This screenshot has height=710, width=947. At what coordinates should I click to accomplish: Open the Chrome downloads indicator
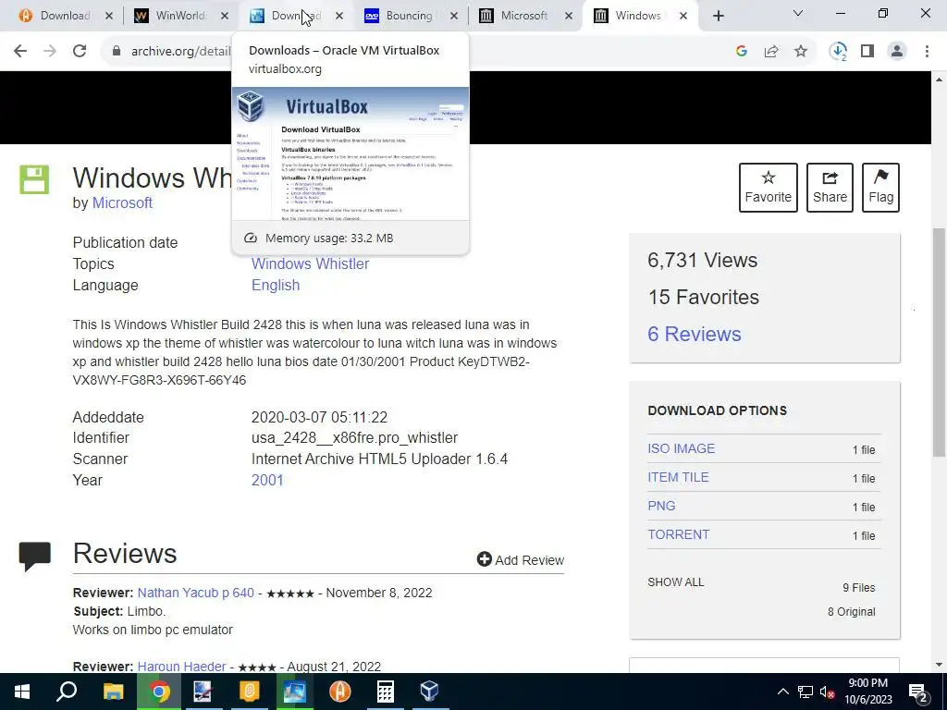[838, 52]
